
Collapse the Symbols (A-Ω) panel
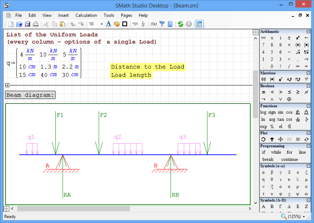click(308, 200)
